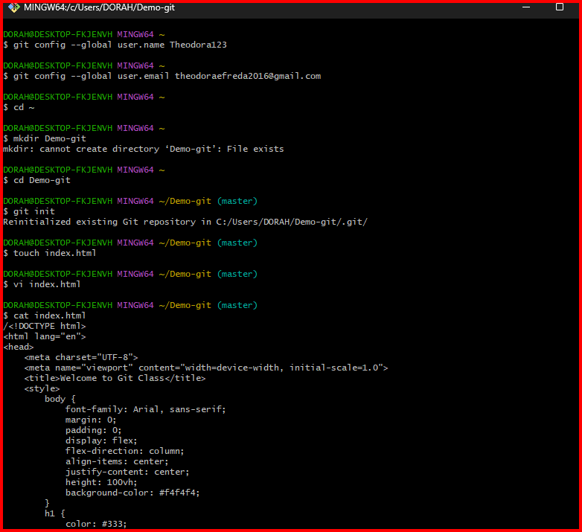This screenshot has height=532, width=582.
Task: Click the 'margin: 0;' line
Action: pos(91,420)
